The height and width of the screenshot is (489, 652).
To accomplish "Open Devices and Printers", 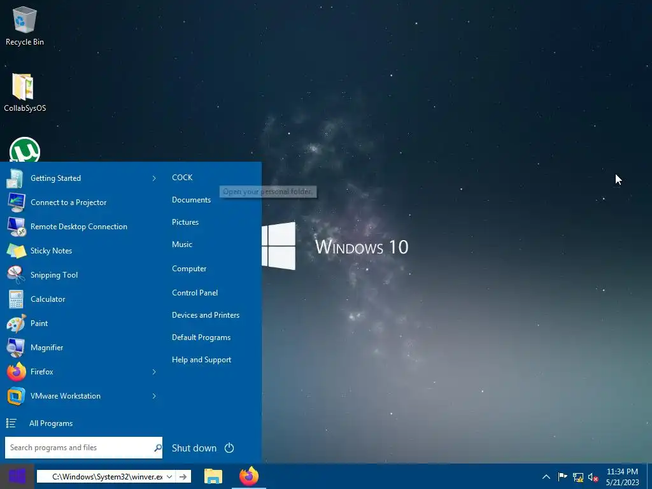I will 206,315.
